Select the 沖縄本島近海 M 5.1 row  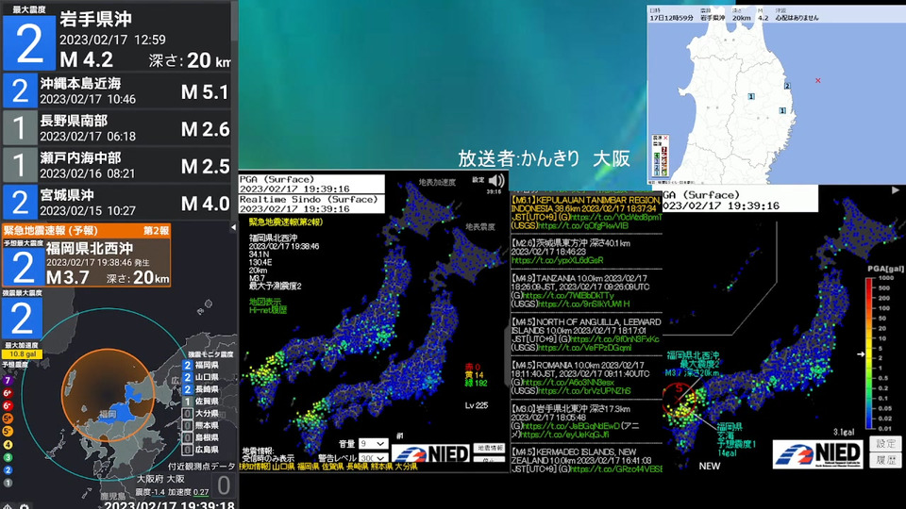pos(117,91)
